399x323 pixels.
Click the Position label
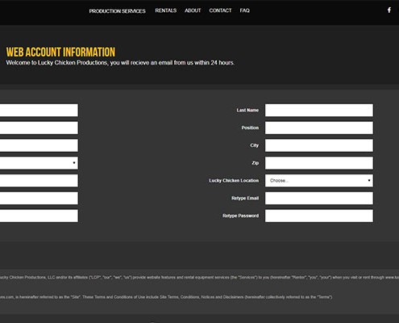tap(250, 128)
